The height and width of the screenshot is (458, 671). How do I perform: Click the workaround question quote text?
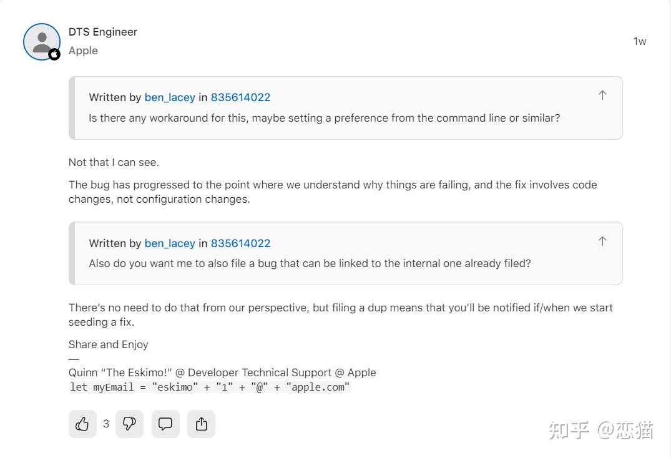[324, 117]
